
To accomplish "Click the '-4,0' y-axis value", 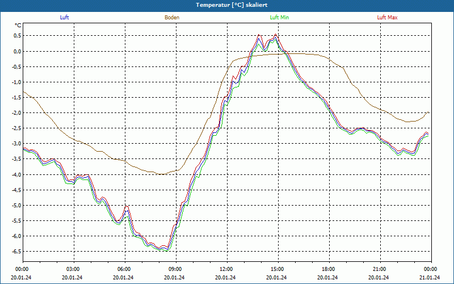I will tap(16, 174).
